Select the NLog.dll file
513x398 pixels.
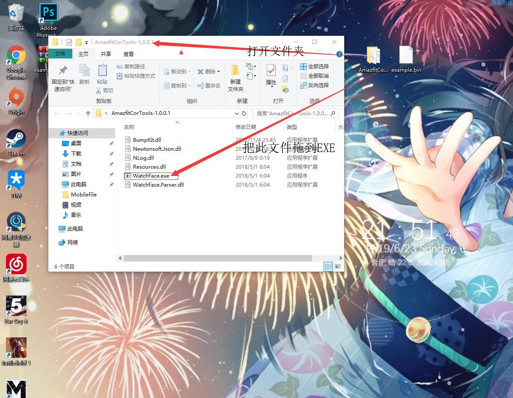[139, 158]
